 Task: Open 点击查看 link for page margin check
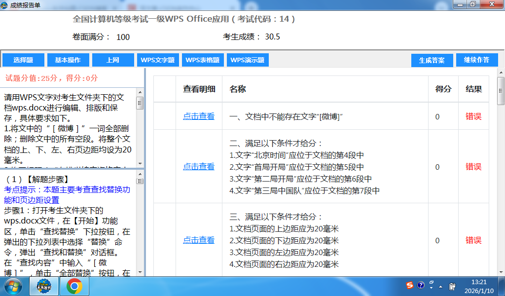(x=199, y=240)
